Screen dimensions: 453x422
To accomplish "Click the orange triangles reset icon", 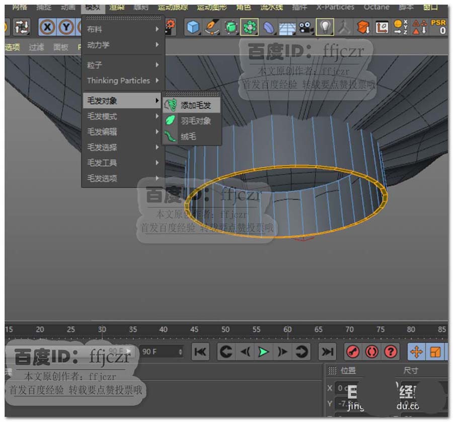I will tap(419, 27).
